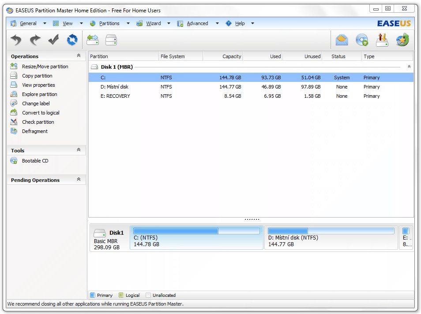Click the disk drive toolbar icon beside Resize/Move

click(111, 40)
